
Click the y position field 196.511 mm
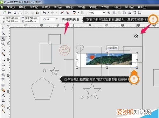(13, 21)
